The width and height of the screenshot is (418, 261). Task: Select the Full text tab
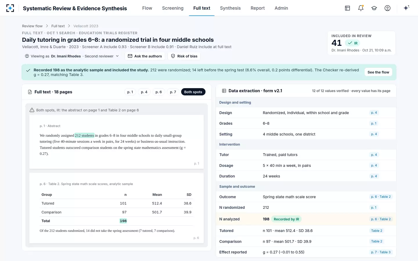[202, 8]
